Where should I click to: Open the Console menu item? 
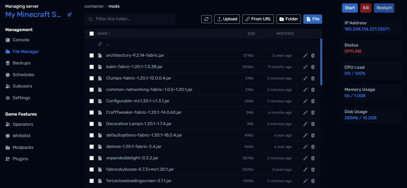[17, 40]
